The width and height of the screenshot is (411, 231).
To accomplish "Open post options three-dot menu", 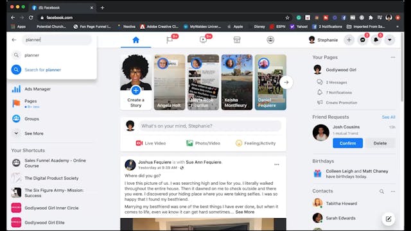I will (x=277, y=164).
